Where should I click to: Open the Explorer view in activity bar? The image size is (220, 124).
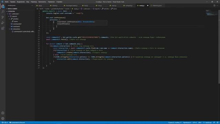3,6
